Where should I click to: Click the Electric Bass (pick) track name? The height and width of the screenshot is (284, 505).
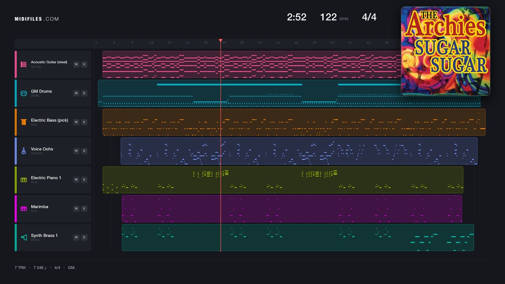coord(49,120)
